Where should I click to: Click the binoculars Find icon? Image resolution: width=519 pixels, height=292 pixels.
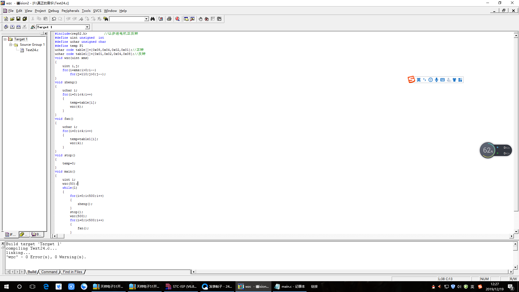click(153, 19)
